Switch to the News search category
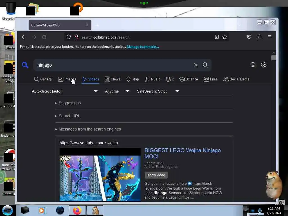Screen dimensions: 288x216 112,79
